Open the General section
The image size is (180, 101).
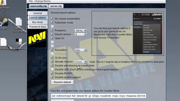[x=37, y=13]
